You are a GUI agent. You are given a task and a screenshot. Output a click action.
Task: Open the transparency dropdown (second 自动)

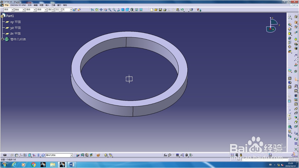(20, 10)
